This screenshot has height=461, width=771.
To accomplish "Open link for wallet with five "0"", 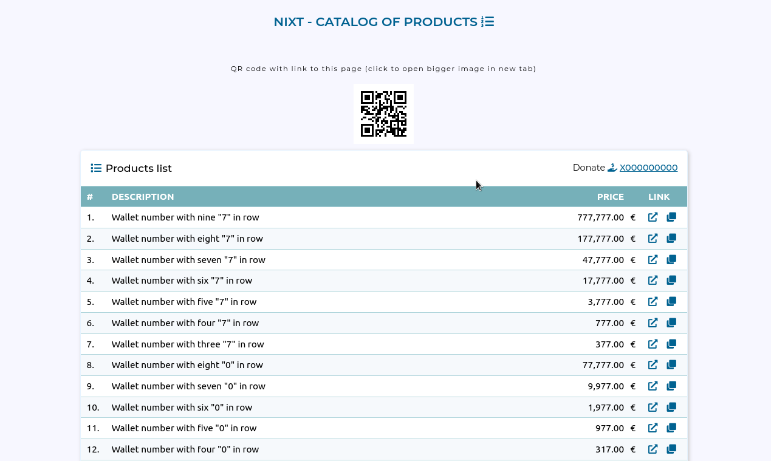I will [x=653, y=428].
